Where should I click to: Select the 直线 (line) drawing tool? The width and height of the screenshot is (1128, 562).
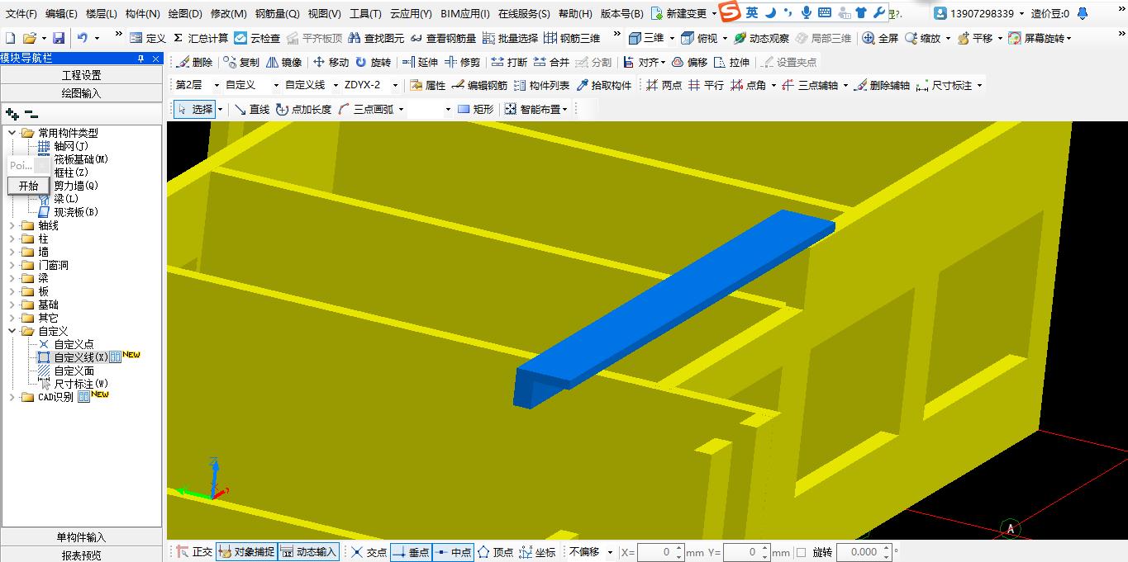pos(252,109)
